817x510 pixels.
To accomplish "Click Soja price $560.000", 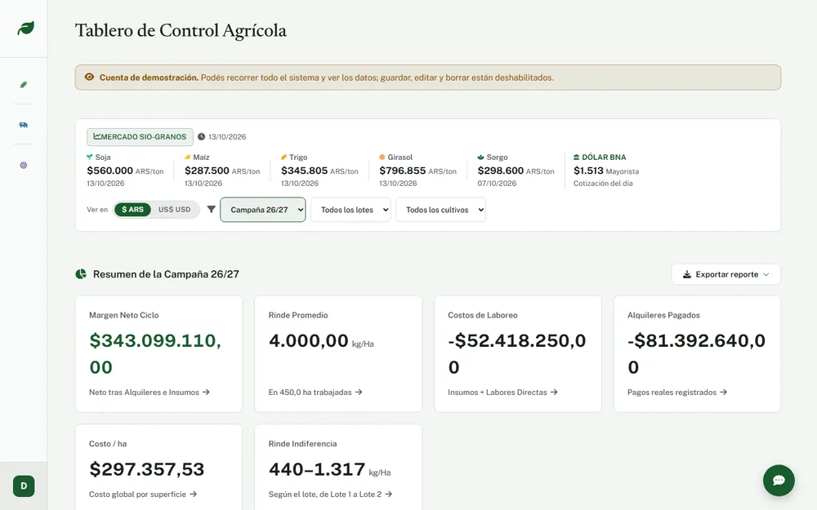I will [x=110, y=171].
